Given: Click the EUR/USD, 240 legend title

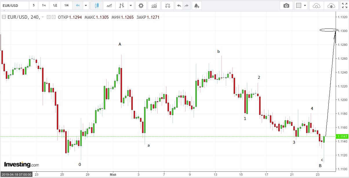Looking at the screenshot, I should [x=23, y=17].
